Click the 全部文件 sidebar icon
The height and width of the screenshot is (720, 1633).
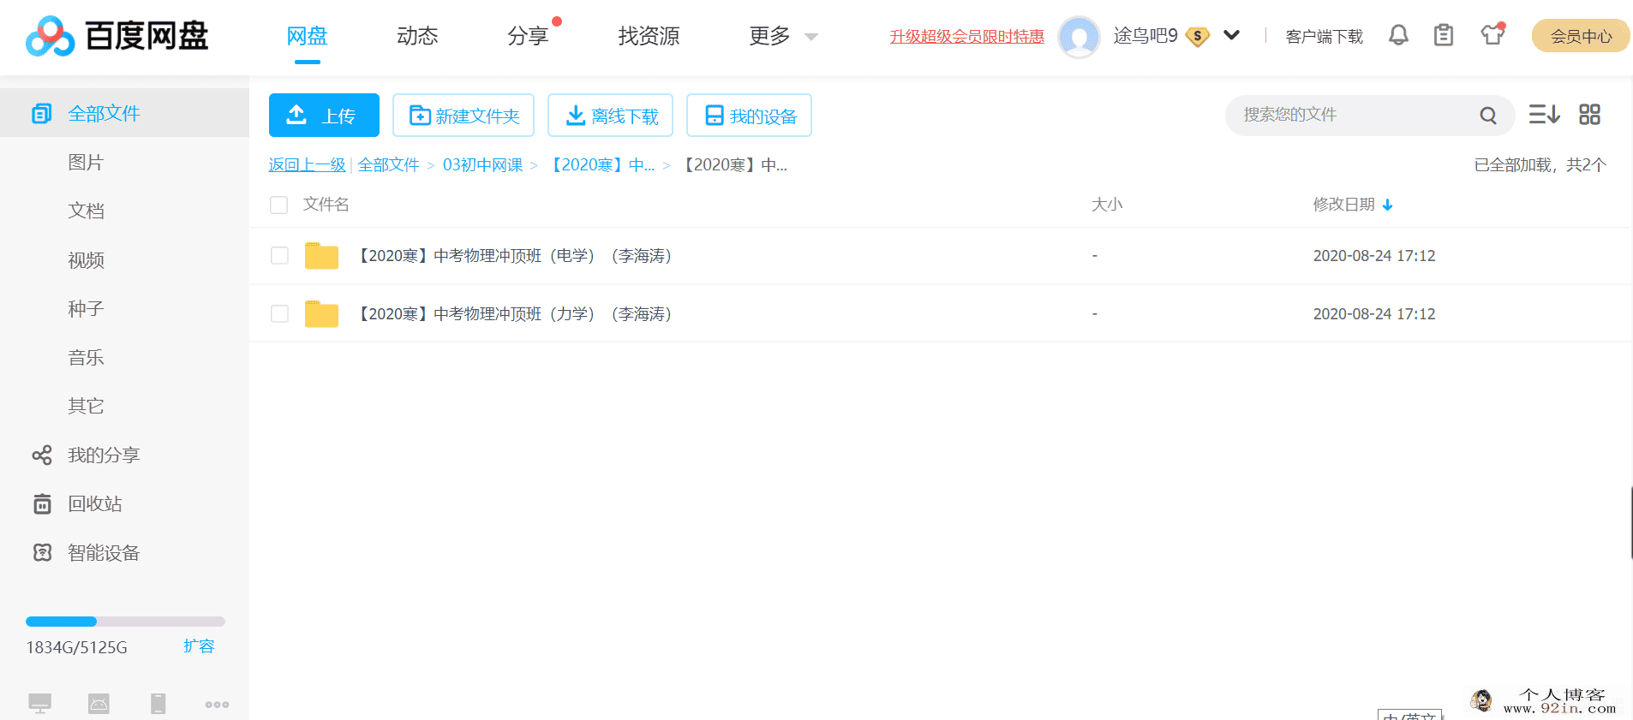[41, 113]
